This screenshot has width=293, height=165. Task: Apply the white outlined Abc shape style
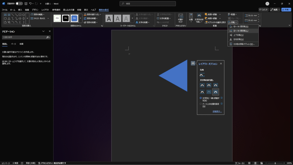pos(57,18)
